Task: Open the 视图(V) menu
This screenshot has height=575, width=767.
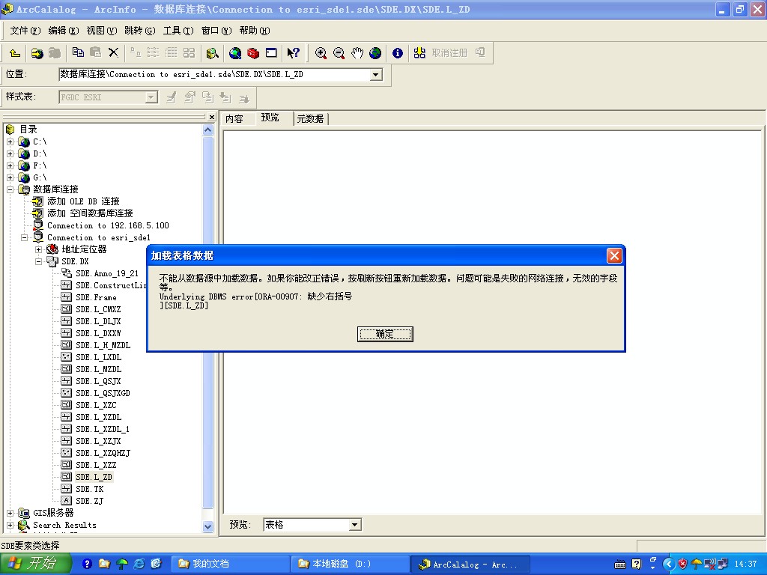Action: (102, 31)
